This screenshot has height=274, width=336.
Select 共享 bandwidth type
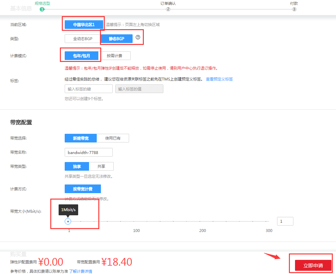pos(101,167)
